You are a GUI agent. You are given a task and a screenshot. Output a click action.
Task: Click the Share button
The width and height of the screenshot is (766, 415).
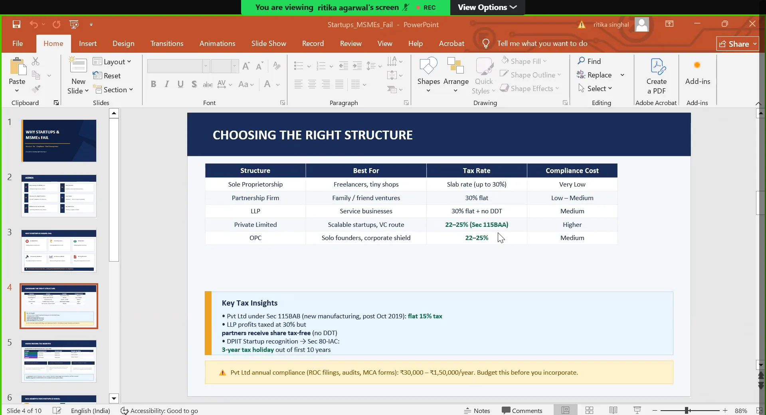point(737,44)
